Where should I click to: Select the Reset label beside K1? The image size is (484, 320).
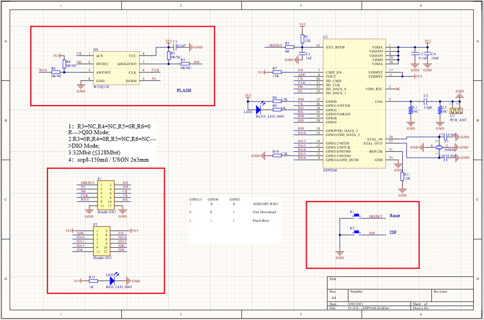pos(395,216)
